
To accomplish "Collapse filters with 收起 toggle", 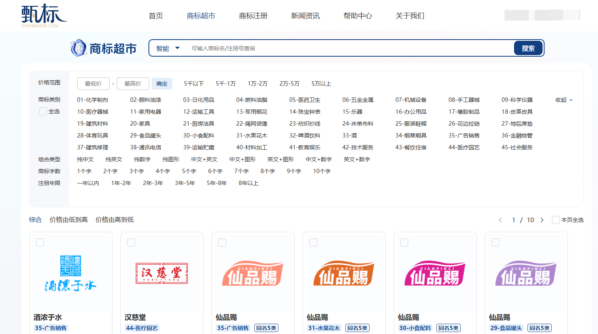I will coord(564,100).
